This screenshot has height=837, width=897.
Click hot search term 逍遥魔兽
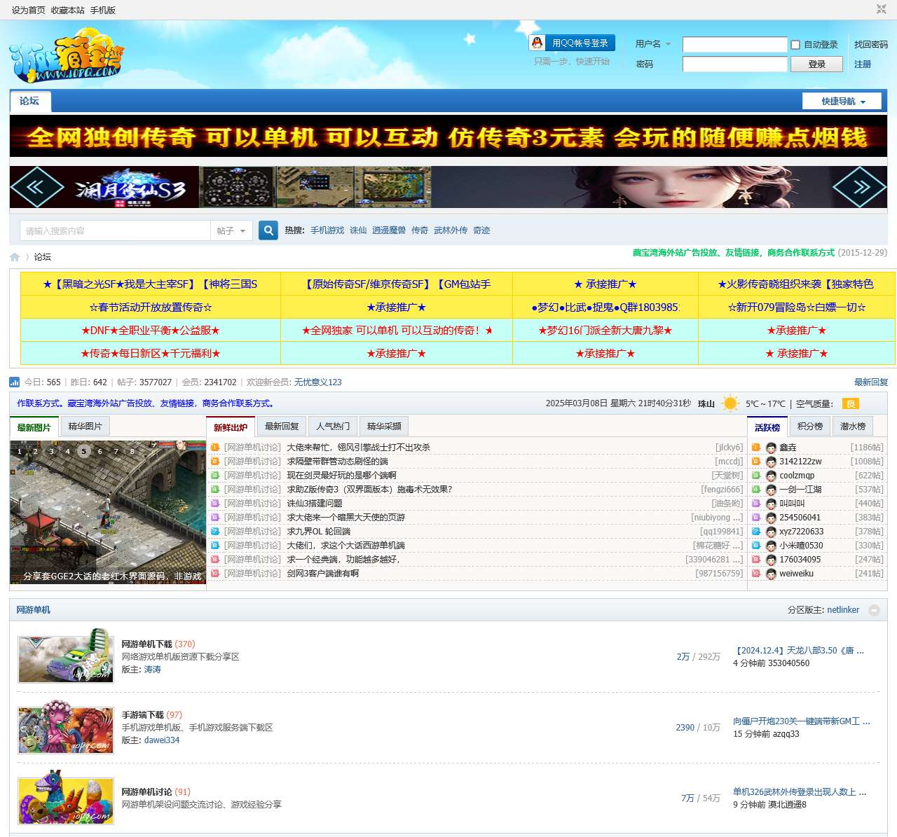coord(389,230)
